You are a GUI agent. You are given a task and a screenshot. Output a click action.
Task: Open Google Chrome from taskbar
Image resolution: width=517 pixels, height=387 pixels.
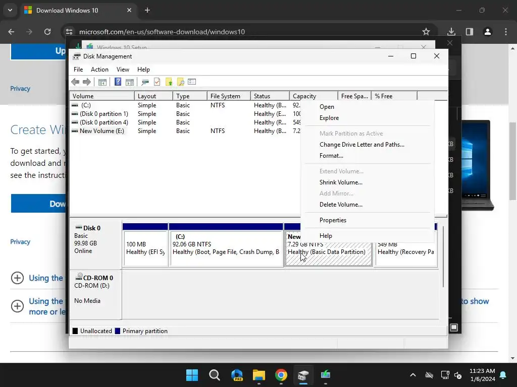coord(281,375)
